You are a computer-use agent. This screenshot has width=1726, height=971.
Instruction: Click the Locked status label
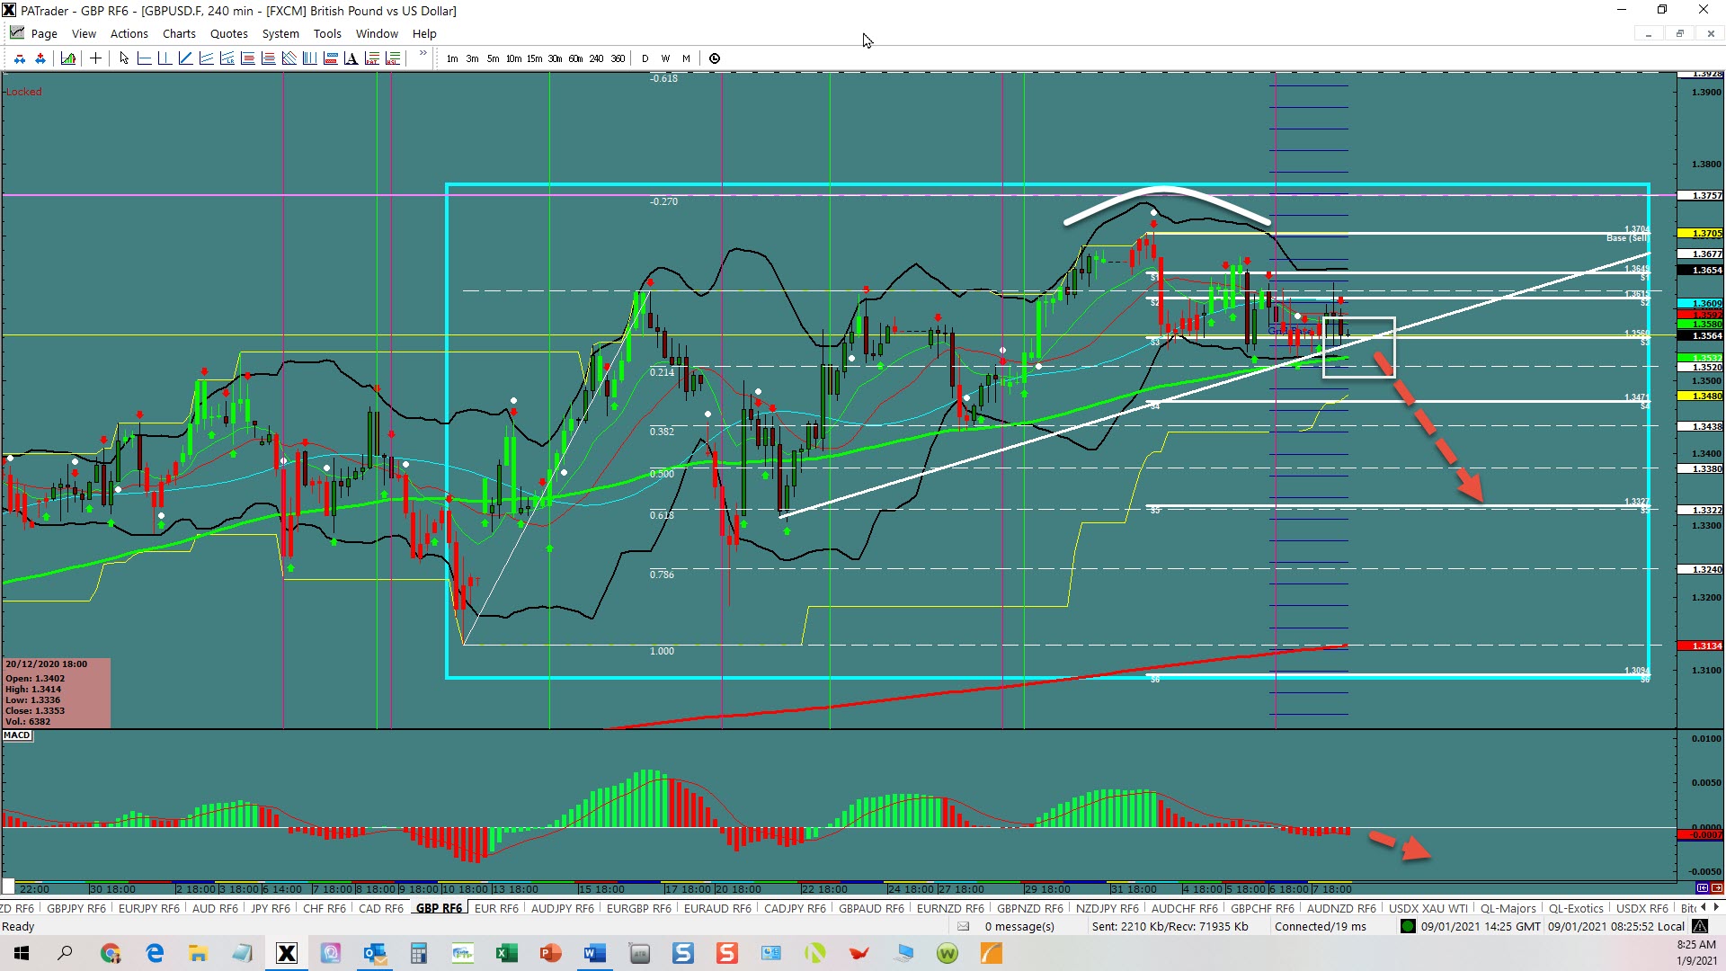(x=23, y=92)
